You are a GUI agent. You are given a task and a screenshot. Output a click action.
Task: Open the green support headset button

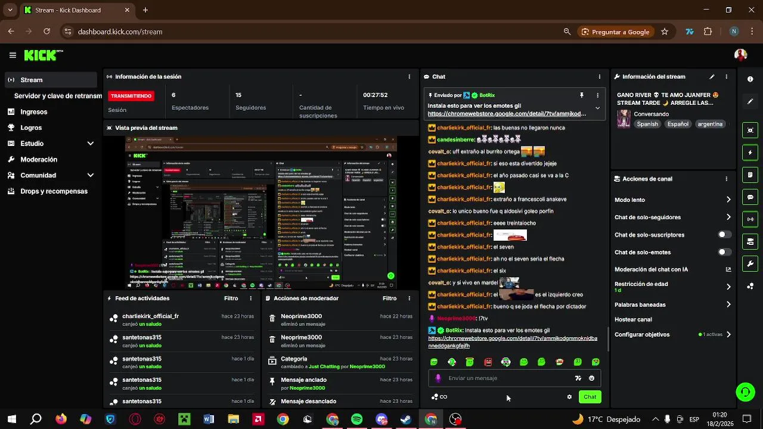(x=745, y=391)
